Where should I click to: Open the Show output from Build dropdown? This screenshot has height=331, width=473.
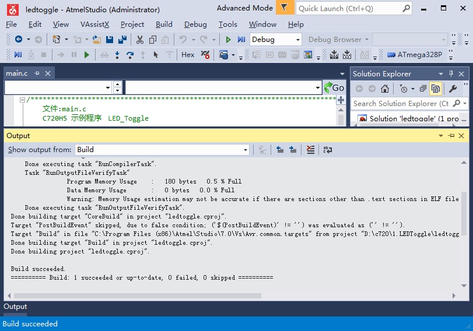tap(245, 150)
